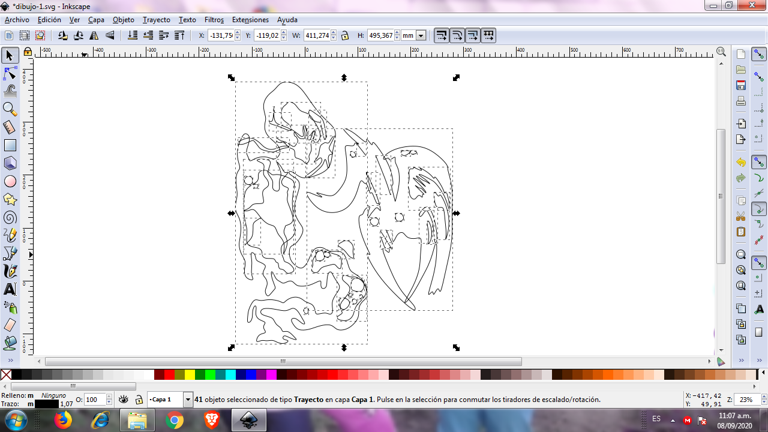Screen dimensions: 768x432
Task: Open the Filtros menu
Action: point(214,20)
